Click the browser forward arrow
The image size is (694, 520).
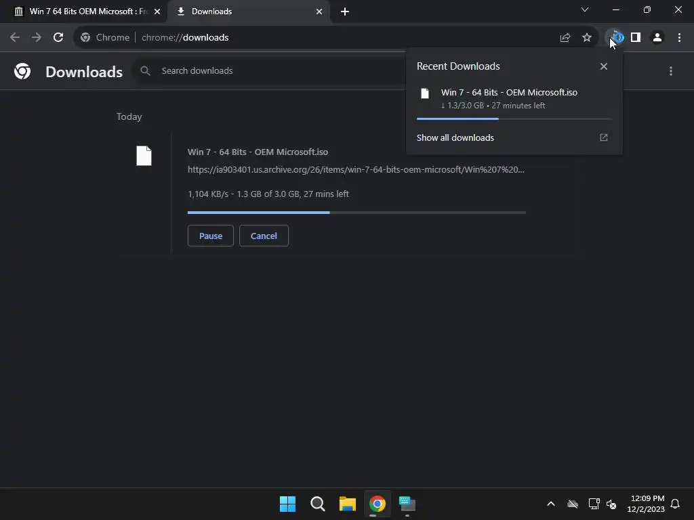[37, 38]
